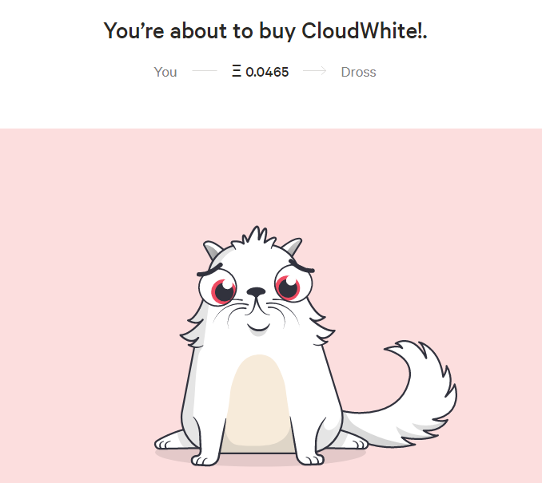This screenshot has height=483, width=542.
Task: Click the Ethereum symbol beside 0.0465
Action: pyautogui.click(x=237, y=72)
